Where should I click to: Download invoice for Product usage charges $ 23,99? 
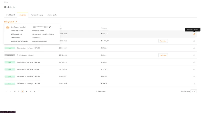pos(194,55)
